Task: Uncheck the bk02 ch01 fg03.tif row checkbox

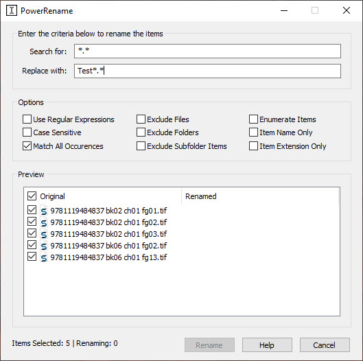Action: coord(32,233)
